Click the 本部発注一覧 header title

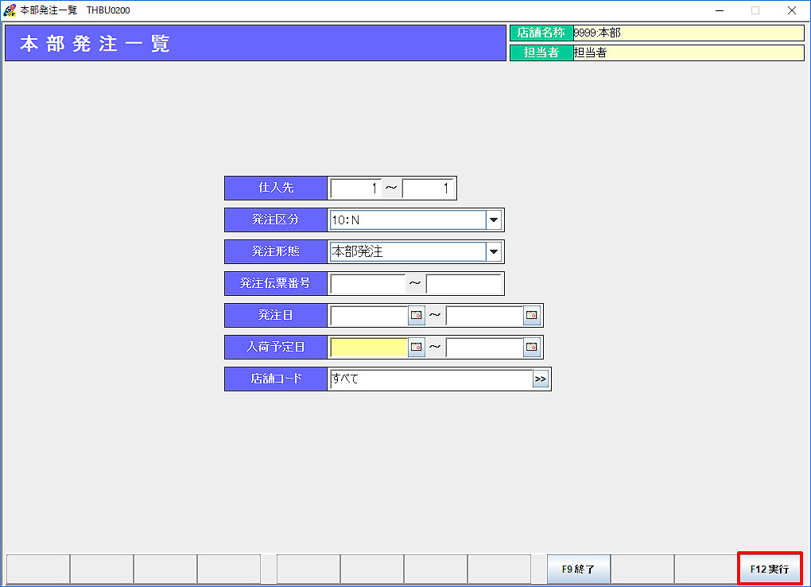coord(95,44)
